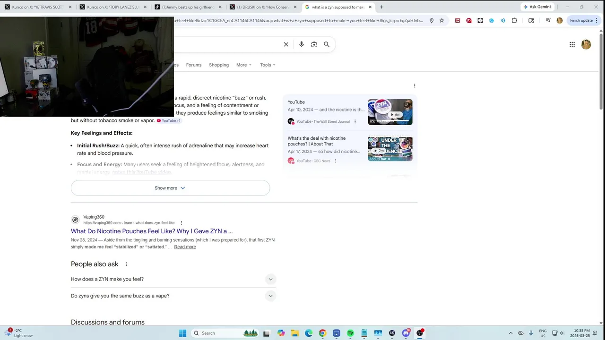This screenshot has height=340, width=605.
Task: Open 'What's the deal with nicotine pouches?' video link
Action: coord(317,141)
